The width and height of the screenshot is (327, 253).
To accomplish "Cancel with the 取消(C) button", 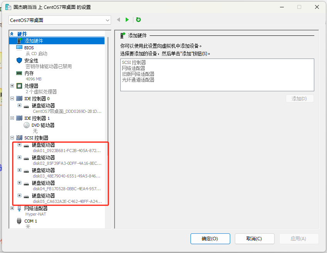I will [x=255, y=239].
